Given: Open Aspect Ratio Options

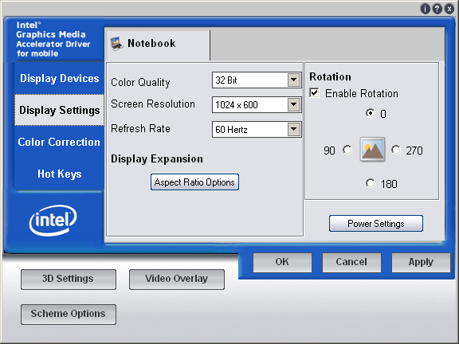Looking at the screenshot, I should (x=194, y=182).
